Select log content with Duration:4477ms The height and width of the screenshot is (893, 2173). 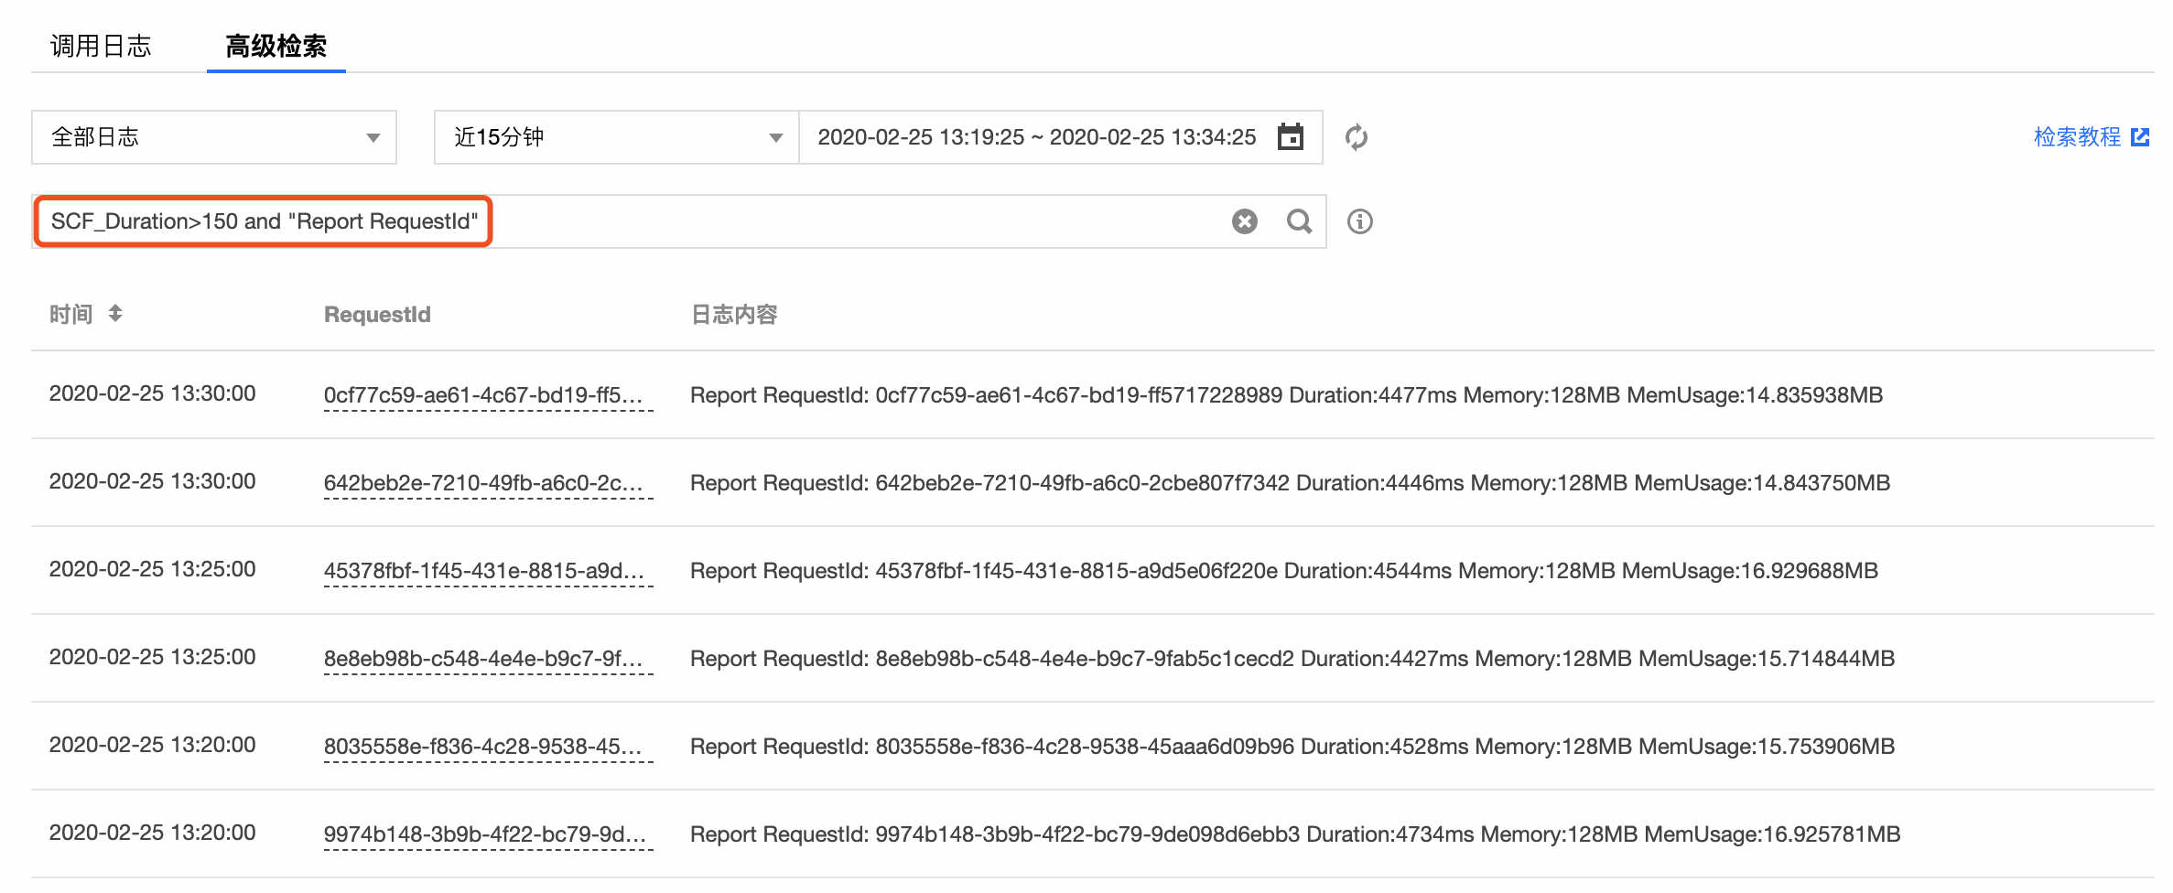point(1286,395)
